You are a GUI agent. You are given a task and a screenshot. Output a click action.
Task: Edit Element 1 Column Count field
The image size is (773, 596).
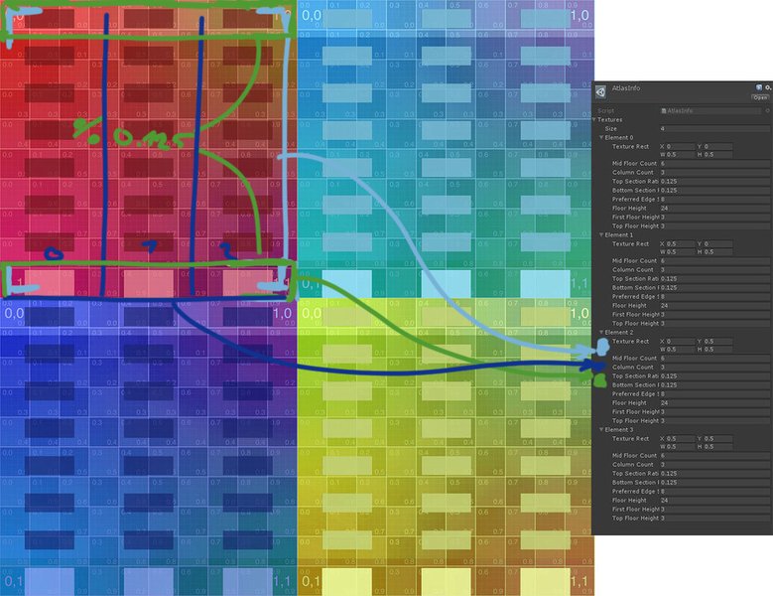tap(714, 270)
